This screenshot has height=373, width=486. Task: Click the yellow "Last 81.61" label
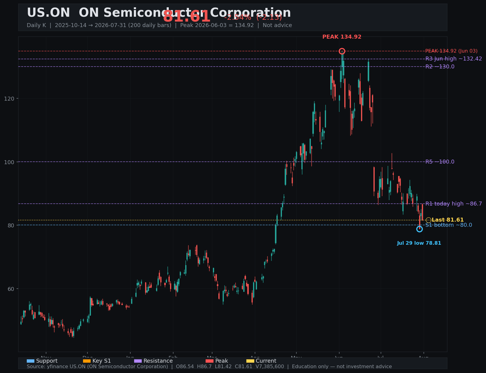point(448,220)
